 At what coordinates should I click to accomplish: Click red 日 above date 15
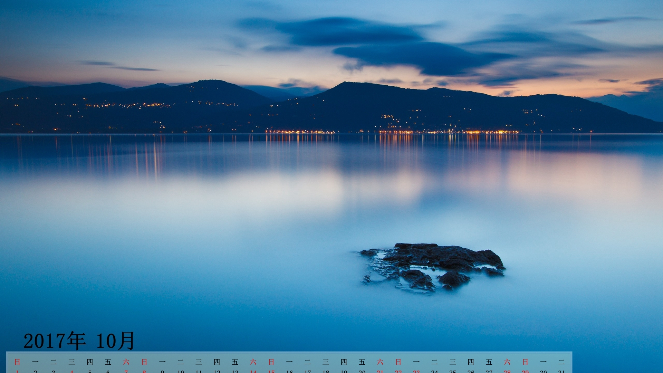(x=271, y=362)
